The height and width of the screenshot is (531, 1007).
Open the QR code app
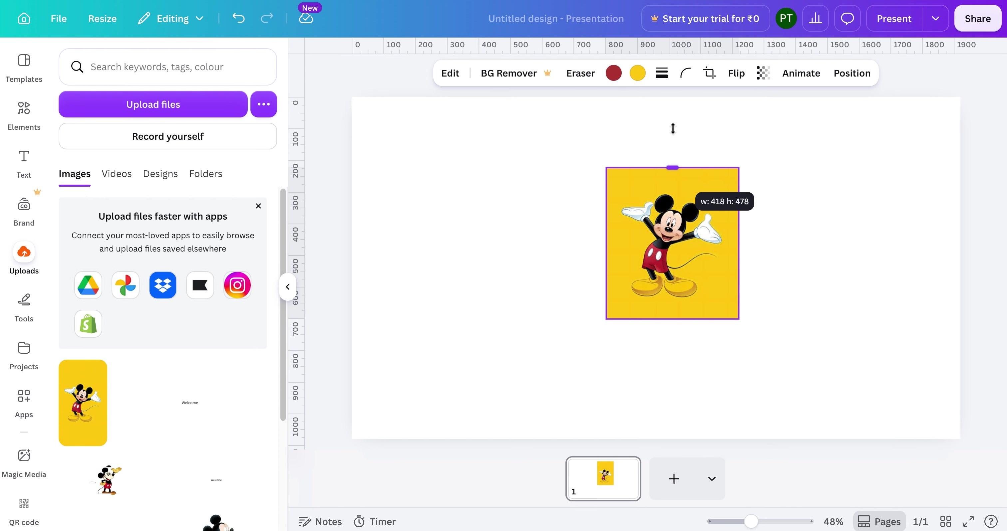pyautogui.click(x=24, y=512)
